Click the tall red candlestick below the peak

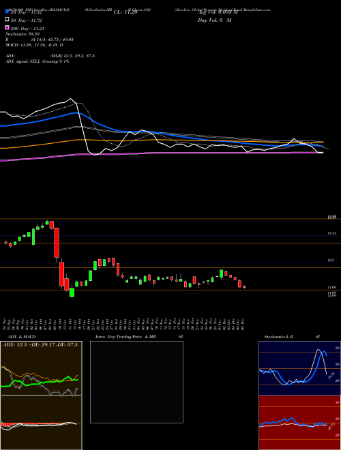57,243
